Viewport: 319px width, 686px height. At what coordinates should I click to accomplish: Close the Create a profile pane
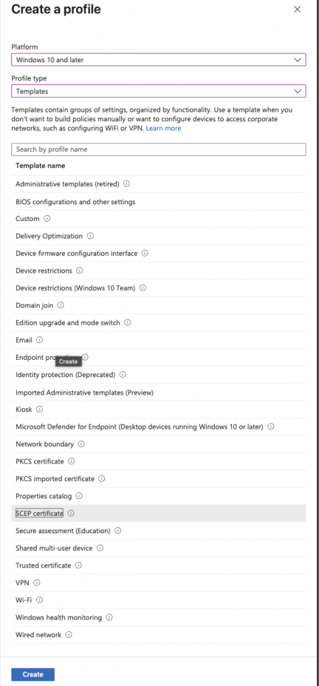(x=297, y=9)
